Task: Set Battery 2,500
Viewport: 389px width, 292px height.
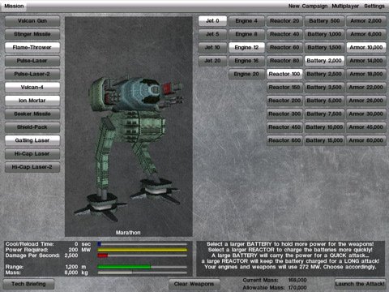Action: (x=324, y=74)
